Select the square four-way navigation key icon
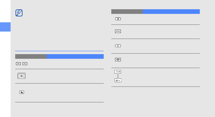215x117 pixels. click(21, 76)
